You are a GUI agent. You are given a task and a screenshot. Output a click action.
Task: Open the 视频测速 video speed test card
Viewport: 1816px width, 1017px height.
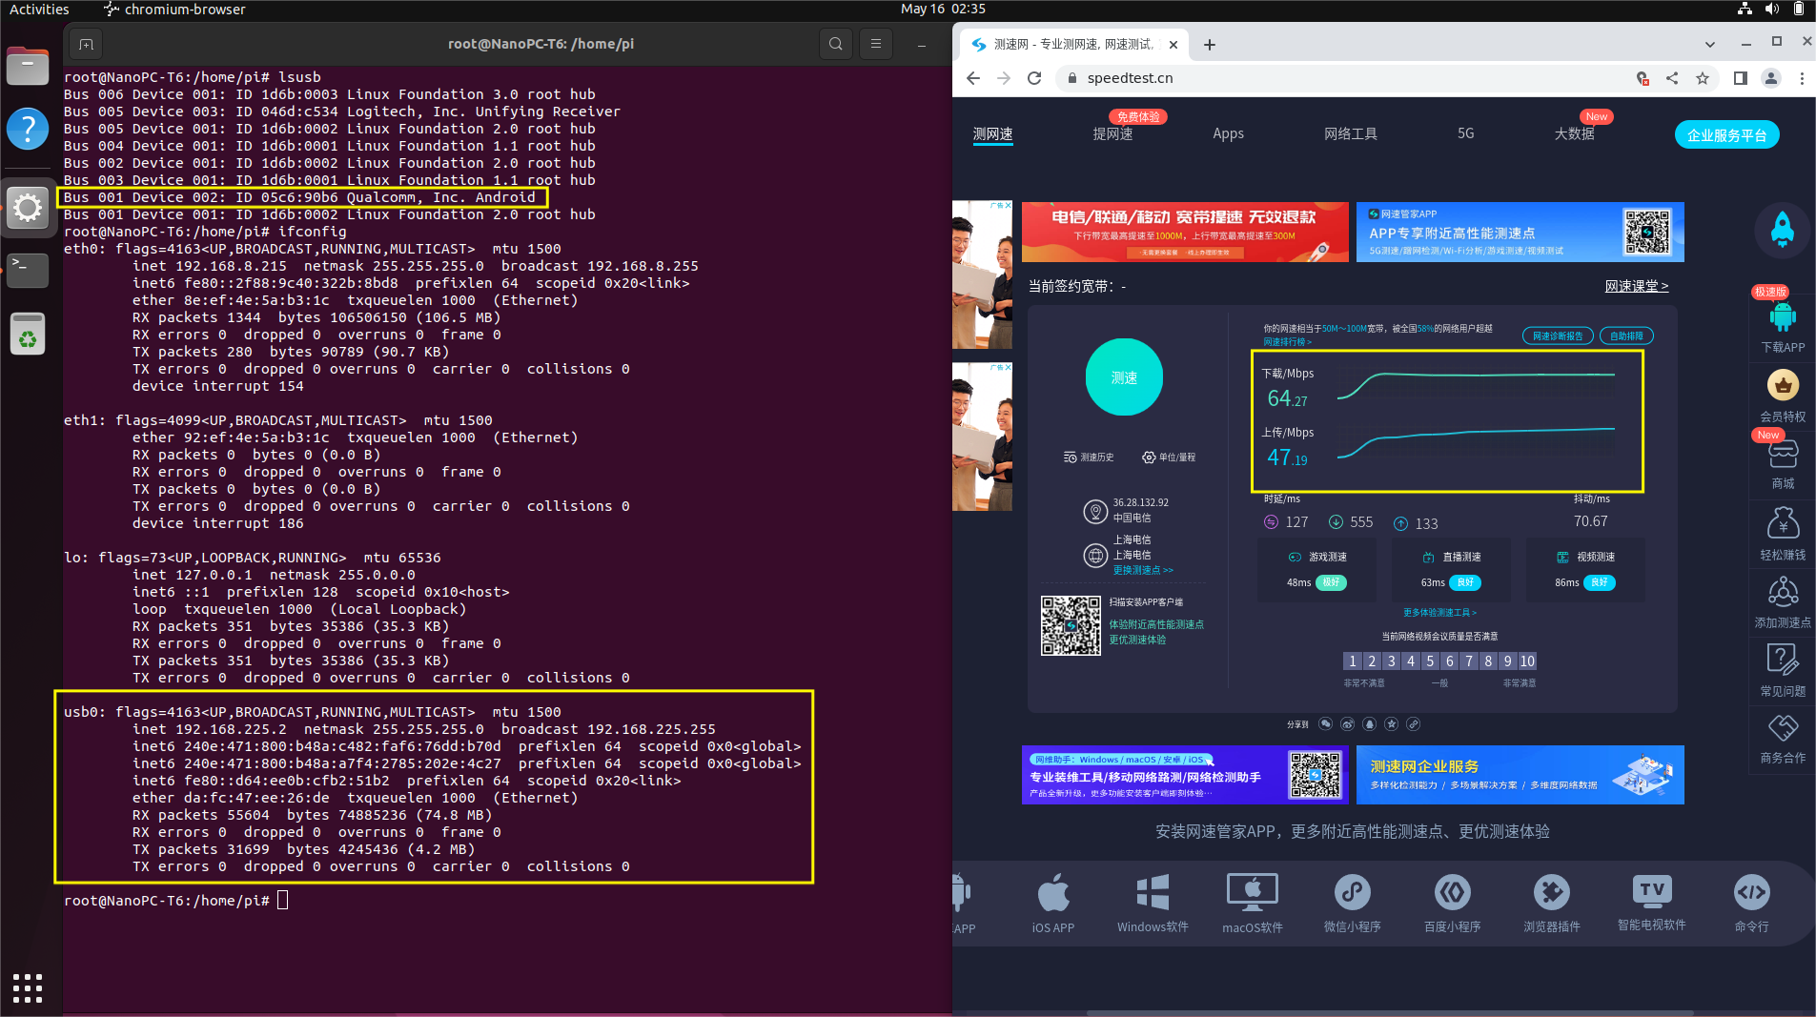pos(1585,570)
